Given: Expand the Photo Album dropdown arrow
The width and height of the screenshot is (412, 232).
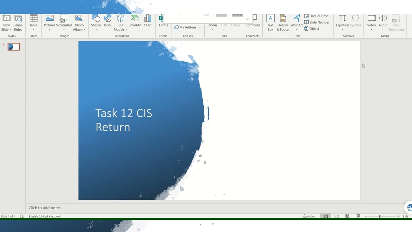Looking at the screenshot, I should [84, 30].
